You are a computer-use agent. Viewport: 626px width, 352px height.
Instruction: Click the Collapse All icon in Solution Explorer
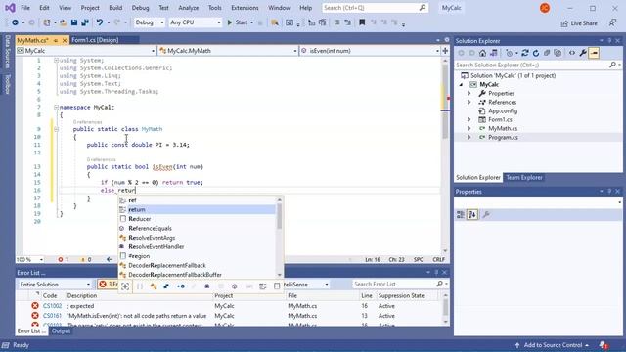pos(547,53)
